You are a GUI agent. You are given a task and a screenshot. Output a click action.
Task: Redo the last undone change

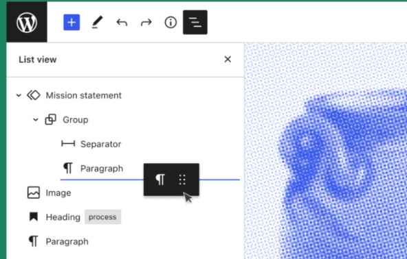146,22
